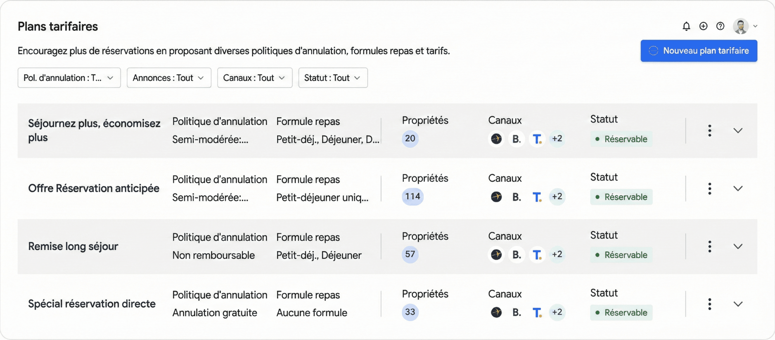This screenshot has width=775, height=340.
Task: Open the Annonces : Tout filter dropdown
Action: tap(169, 78)
